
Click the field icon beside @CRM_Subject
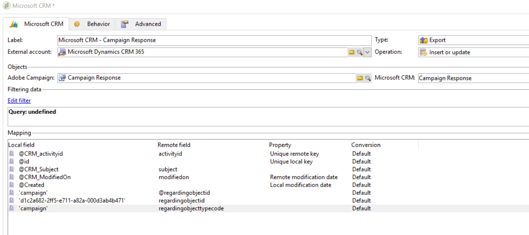[x=12, y=169]
